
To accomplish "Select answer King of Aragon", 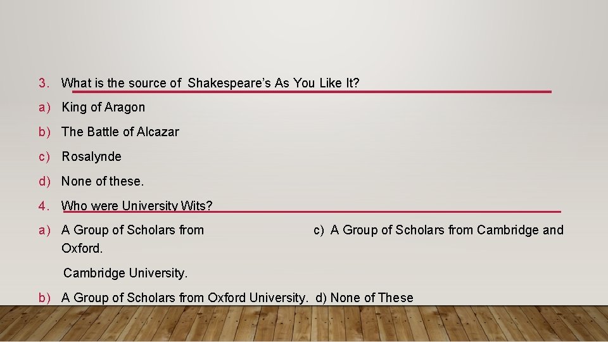I will 103,107.
